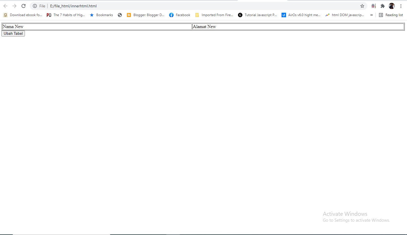
Task: Show hidden bookmarks via the double-chevron
Action: coord(371,15)
